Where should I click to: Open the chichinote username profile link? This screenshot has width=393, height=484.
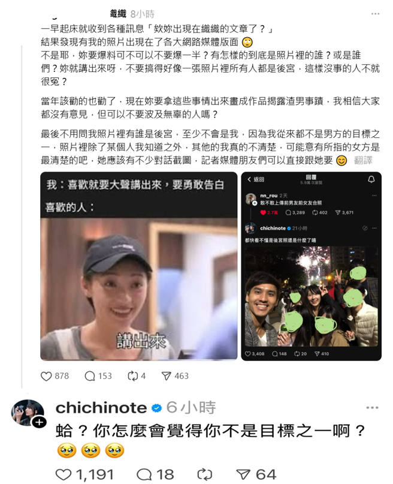click(101, 408)
